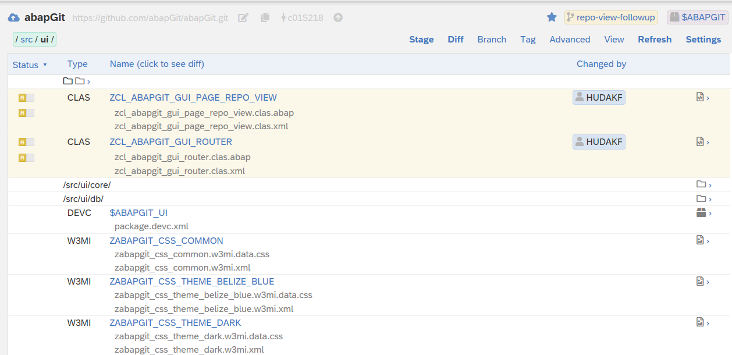Click HUDAKF user badge on REPO_VIEW row
Screen dimensions: 732x355
[599, 98]
